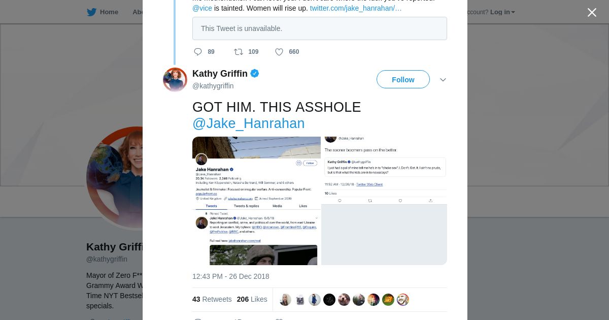View the 206 Likes list

252,299
